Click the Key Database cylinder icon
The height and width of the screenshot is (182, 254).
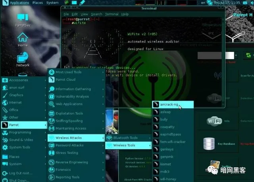pos(209,144)
